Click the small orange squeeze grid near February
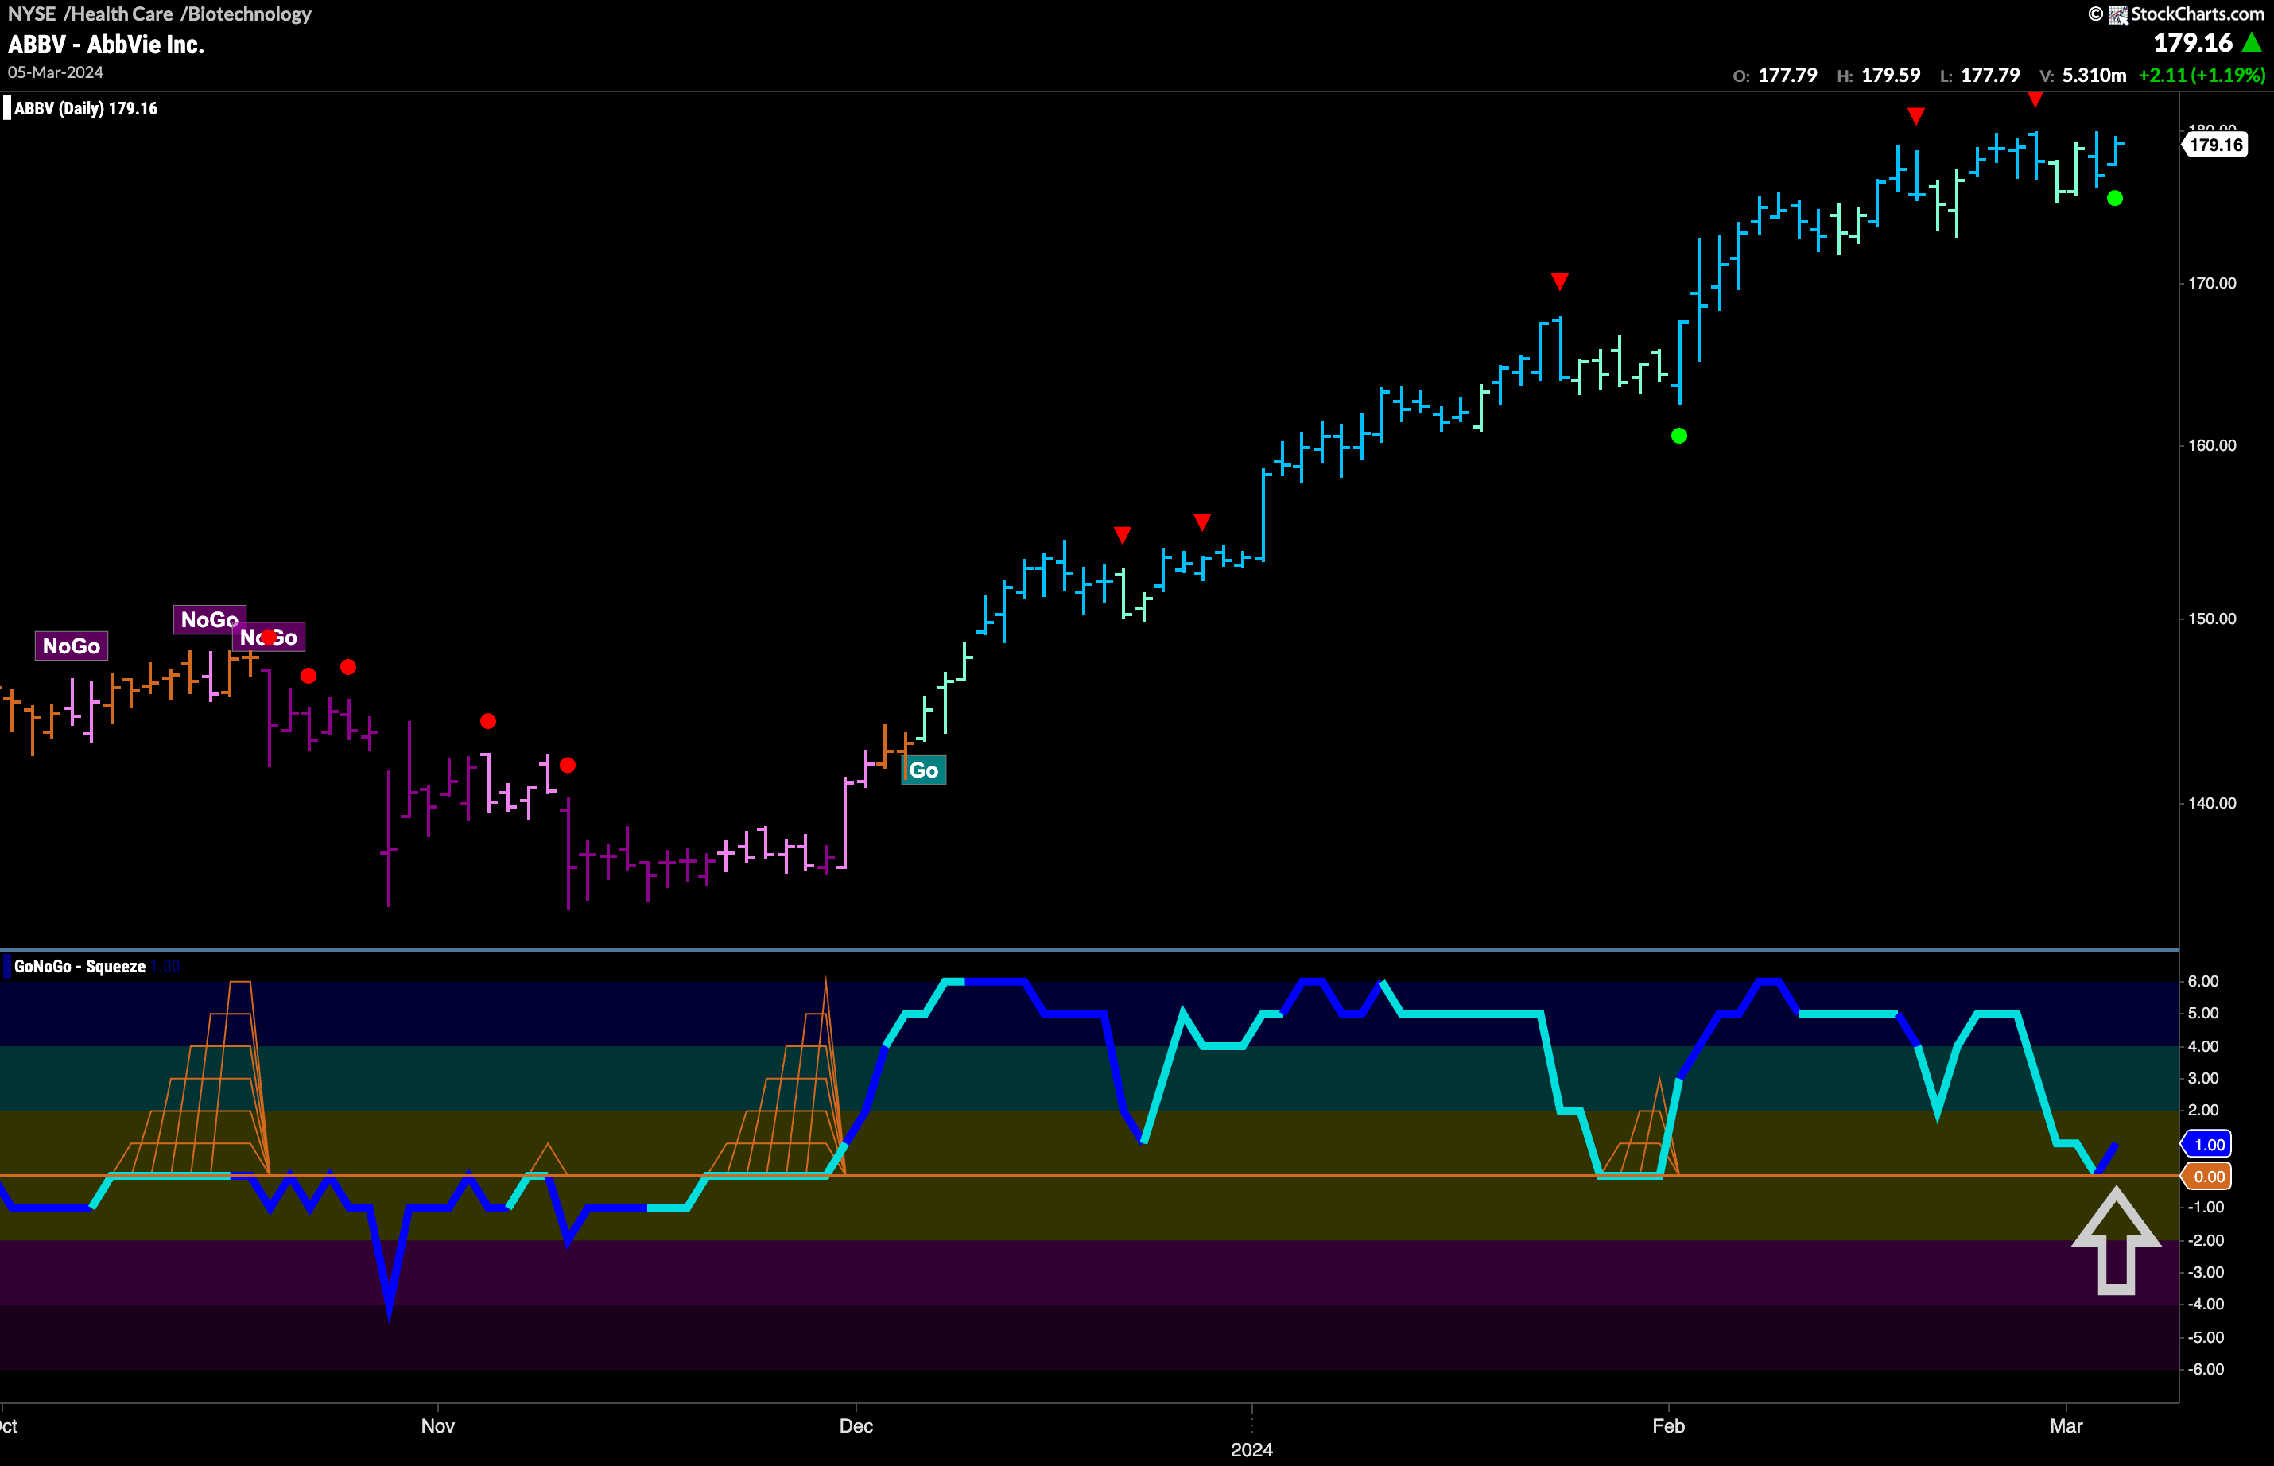The height and width of the screenshot is (1466, 2274). click(1641, 1128)
